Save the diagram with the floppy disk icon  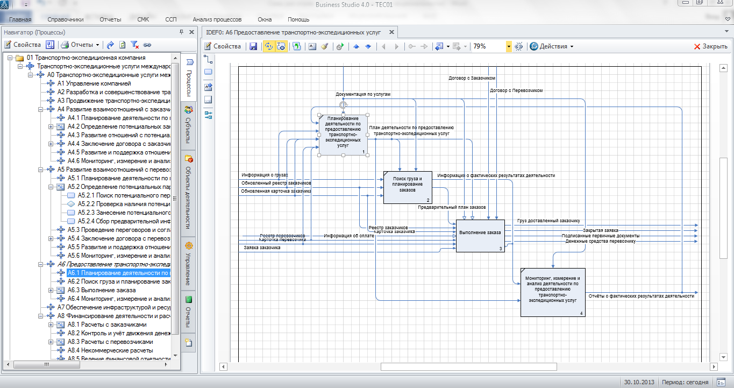[x=253, y=46]
